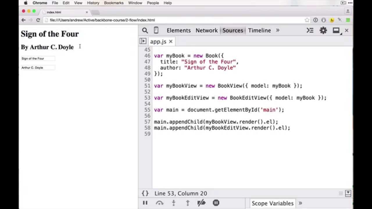Set breakpoint on line number 57
Image resolution: width=372 pixels, height=209 pixels.
click(147, 122)
